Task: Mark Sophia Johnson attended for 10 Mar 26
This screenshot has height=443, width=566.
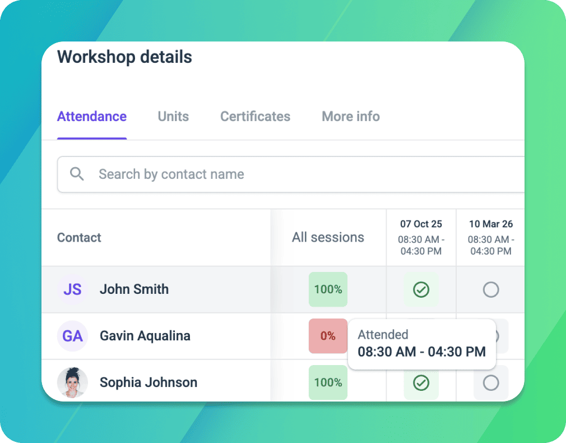Action: point(491,382)
